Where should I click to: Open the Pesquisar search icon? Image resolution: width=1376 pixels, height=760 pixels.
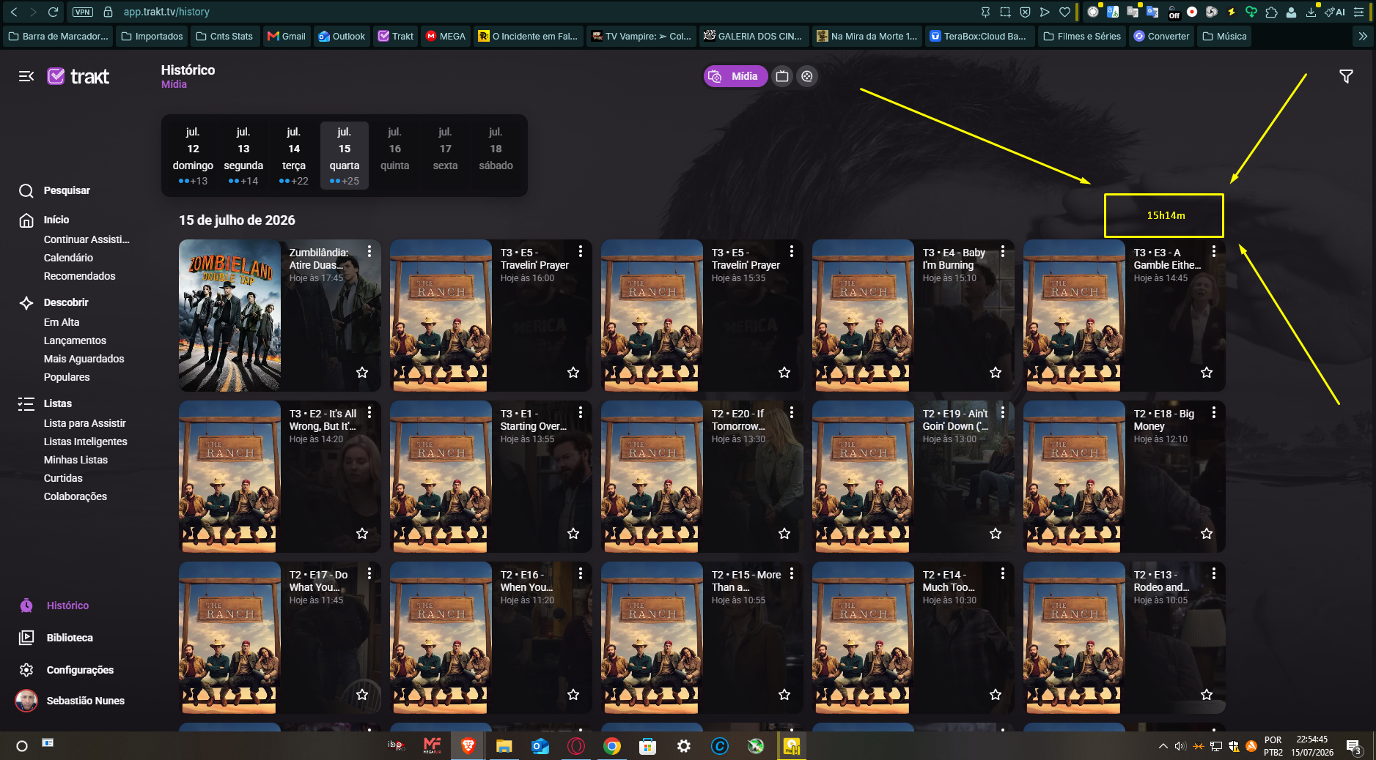(x=26, y=191)
